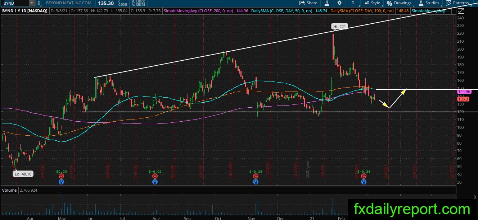Click the earnings phone icon under $-0.34

(364, 176)
